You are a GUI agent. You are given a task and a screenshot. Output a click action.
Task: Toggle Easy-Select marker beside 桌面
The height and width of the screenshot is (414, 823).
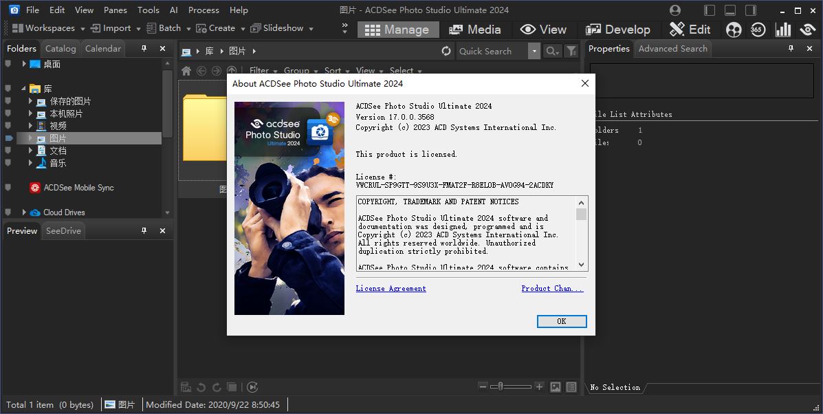[x=8, y=64]
